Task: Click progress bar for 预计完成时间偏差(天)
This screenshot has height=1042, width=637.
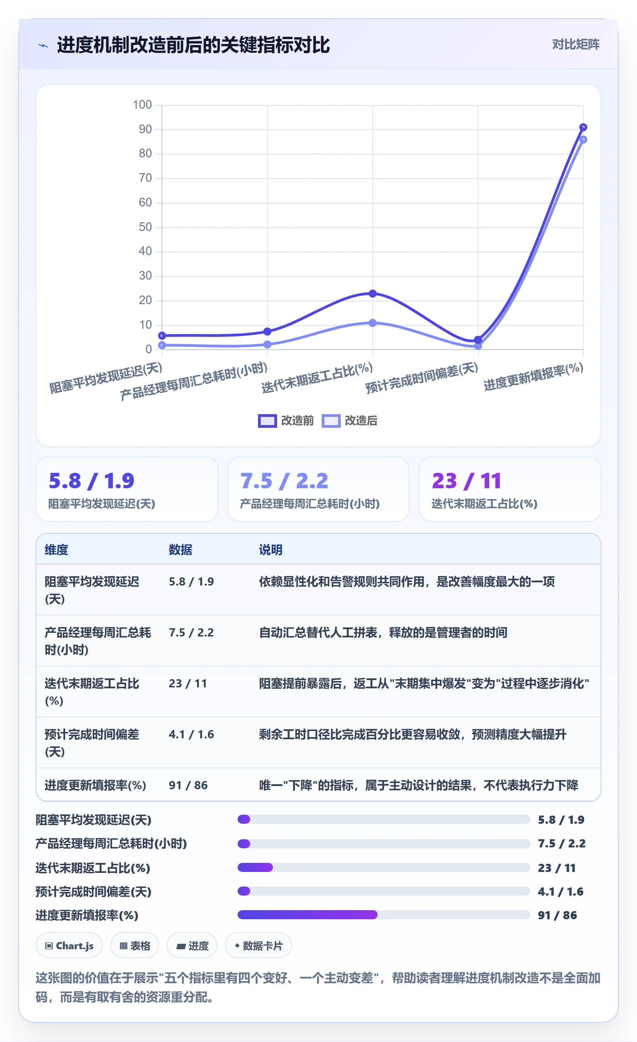Action: tap(384, 891)
